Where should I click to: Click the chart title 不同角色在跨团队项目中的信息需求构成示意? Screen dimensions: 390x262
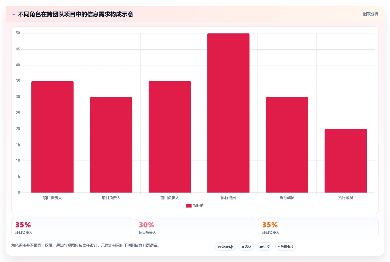coord(76,14)
